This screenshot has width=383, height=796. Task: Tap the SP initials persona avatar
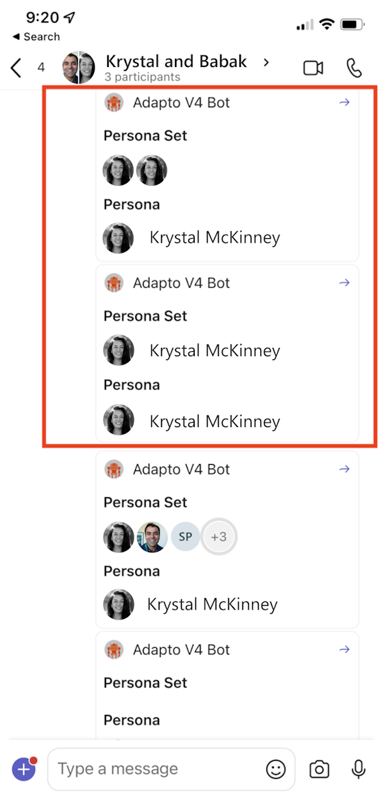pos(185,537)
